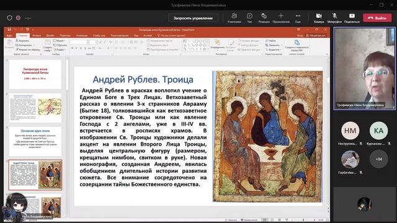Open Reactions (Реакции) menu
The height and width of the screenshot is (223, 397).
264,18
